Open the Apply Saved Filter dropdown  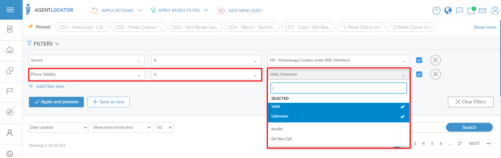tap(179, 10)
